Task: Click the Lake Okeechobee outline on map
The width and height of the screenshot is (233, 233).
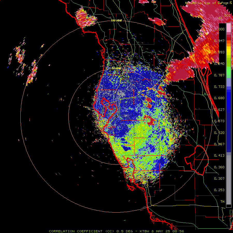Action: 196,160
